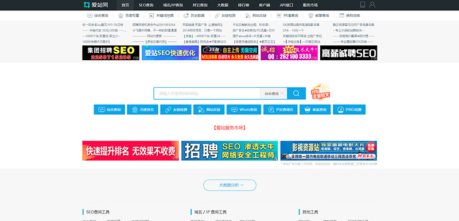This screenshot has height=221, width=459.
Task: Click the 10000来路IP只需8元 text link
Action: (96, 42)
